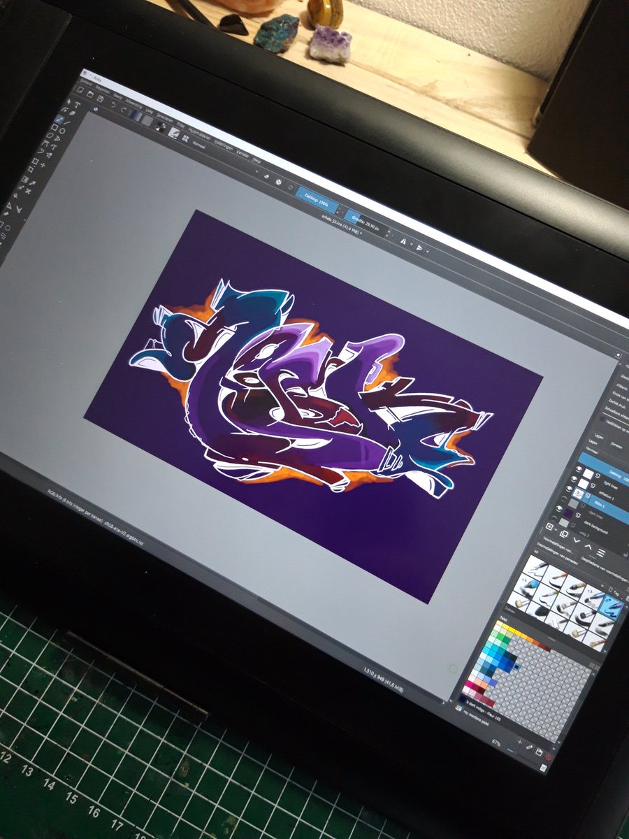Hide the 'schaduw 1' layer
Viewport: 629px width, 839px height.
point(574,479)
